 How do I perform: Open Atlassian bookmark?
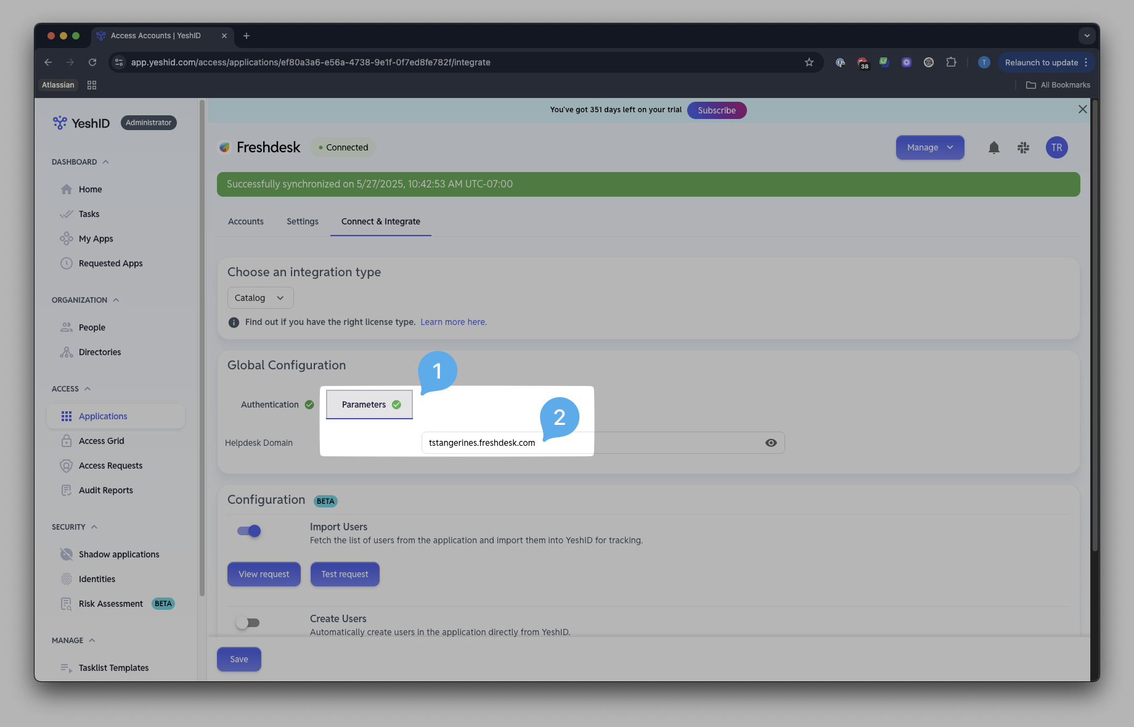pos(58,85)
